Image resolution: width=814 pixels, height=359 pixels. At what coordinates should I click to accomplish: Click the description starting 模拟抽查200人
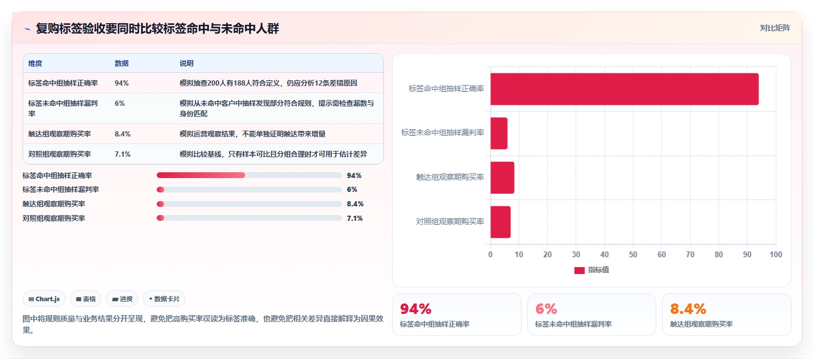pyautogui.click(x=268, y=83)
